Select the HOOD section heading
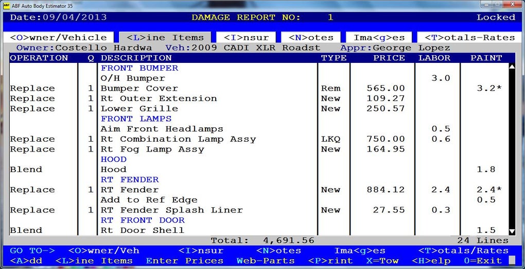 click(114, 159)
